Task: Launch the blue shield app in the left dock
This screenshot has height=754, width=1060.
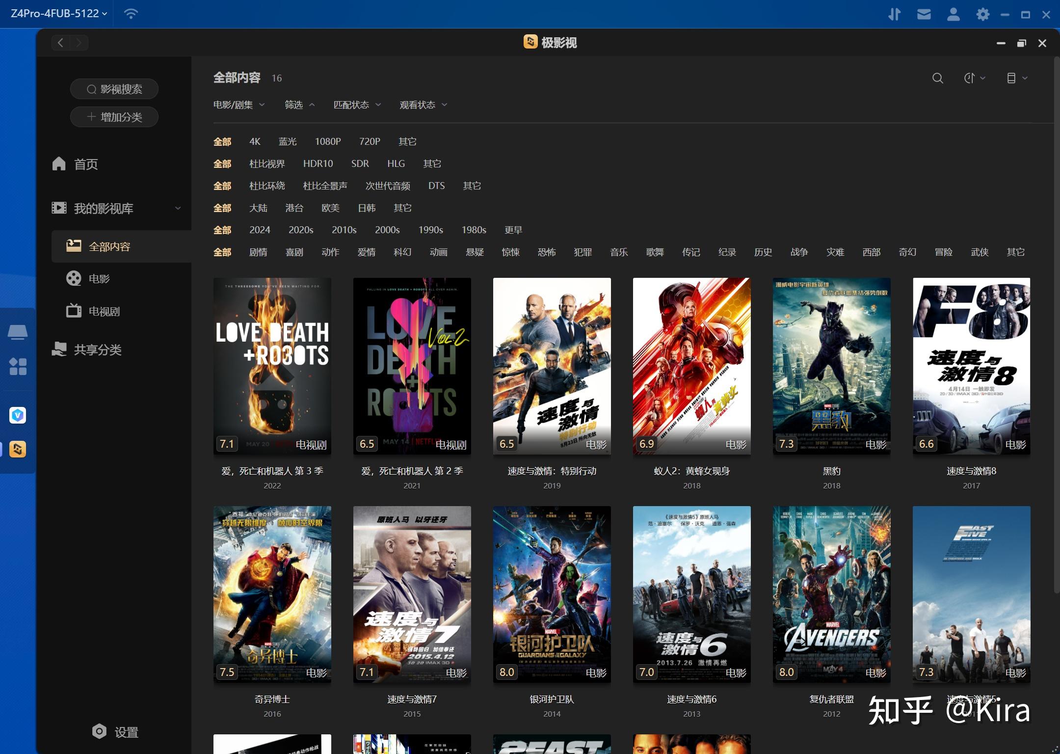Action: point(18,415)
